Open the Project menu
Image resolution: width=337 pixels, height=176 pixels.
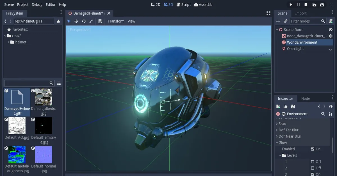[x=23, y=4]
